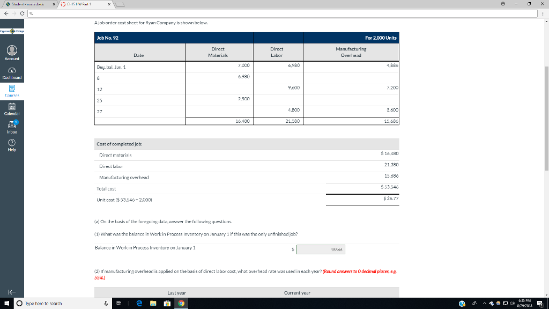This screenshot has width=549, height=309.
Task: Click the Cortana microphone icon
Action: click(106, 304)
